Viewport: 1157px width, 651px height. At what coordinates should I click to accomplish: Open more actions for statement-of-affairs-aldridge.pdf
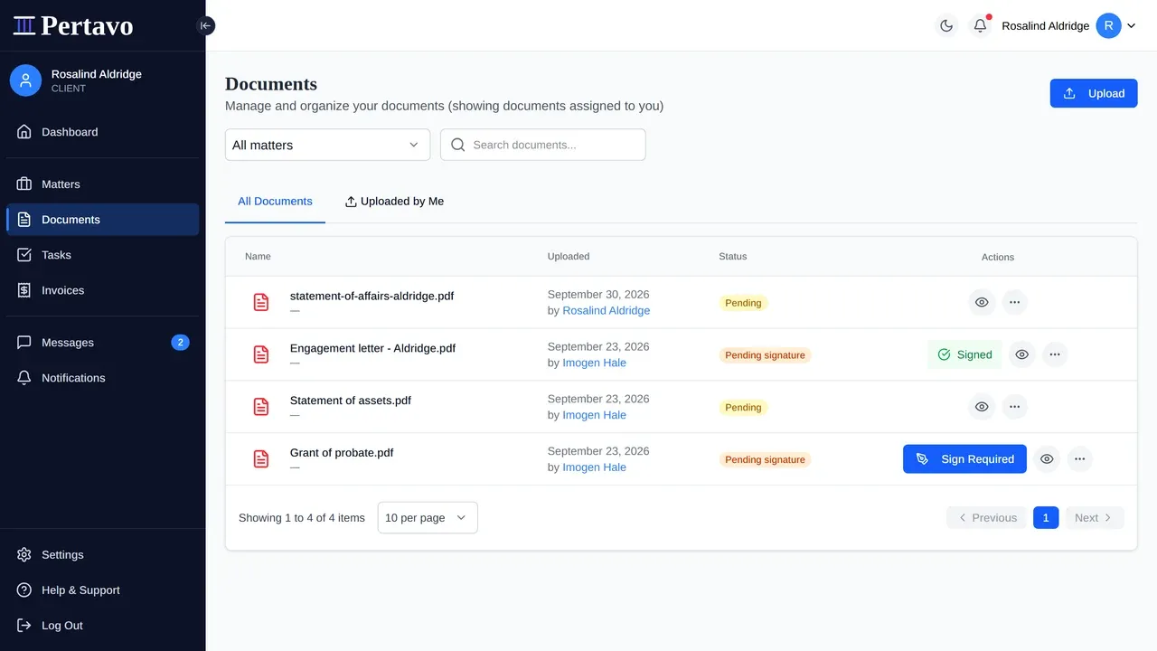pyautogui.click(x=1014, y=302)
